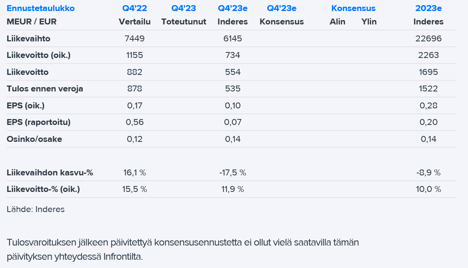
Task: Click the MEUR / EUR unit label
Action: pos(32,22)
